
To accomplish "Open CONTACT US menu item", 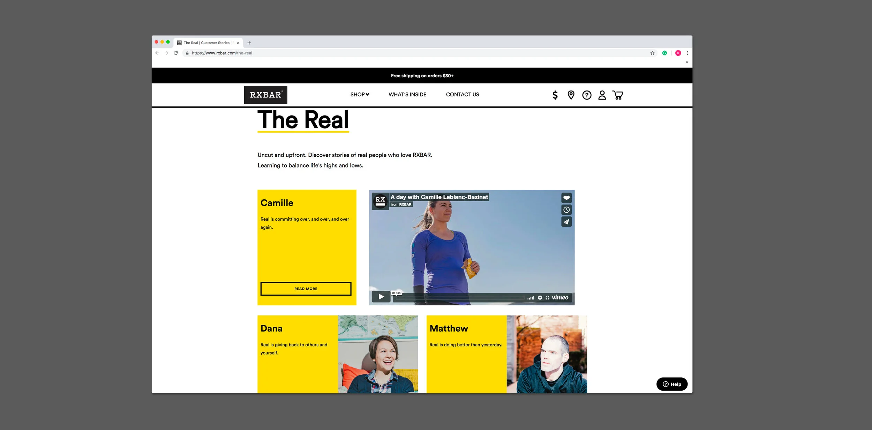I will pos(463,94).
